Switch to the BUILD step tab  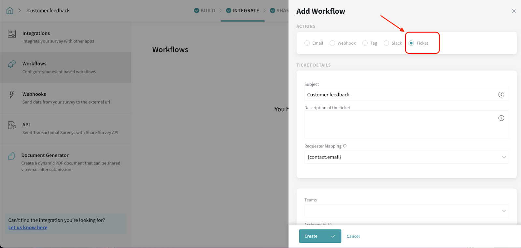(x=205, y=10)
